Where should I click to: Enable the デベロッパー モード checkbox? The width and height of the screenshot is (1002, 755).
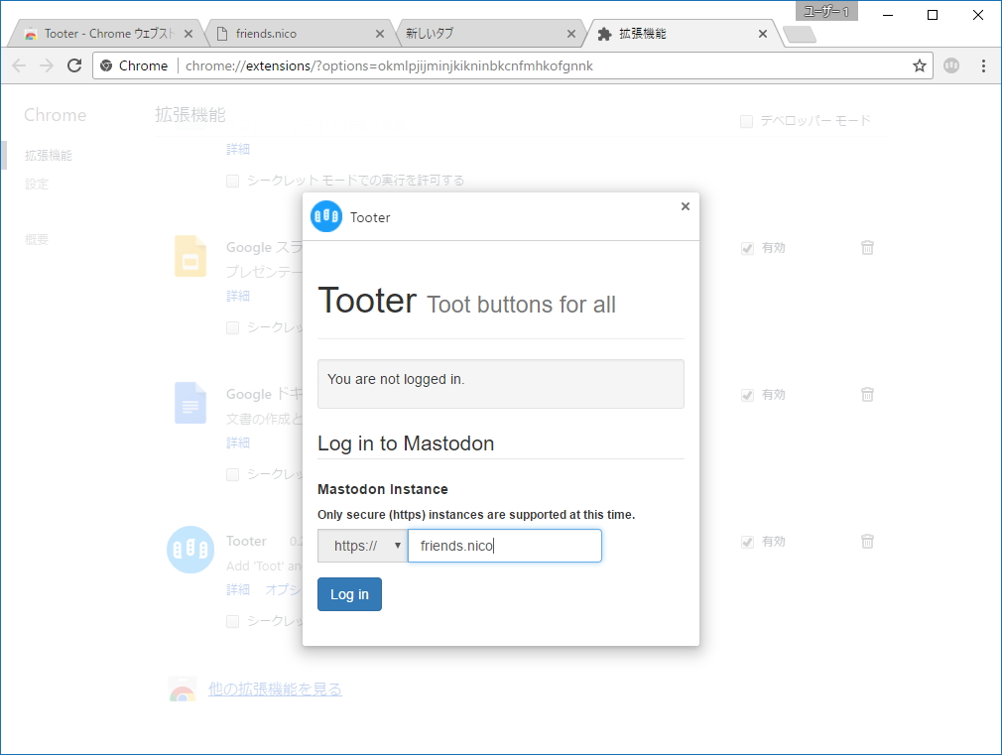pos(745,121)
